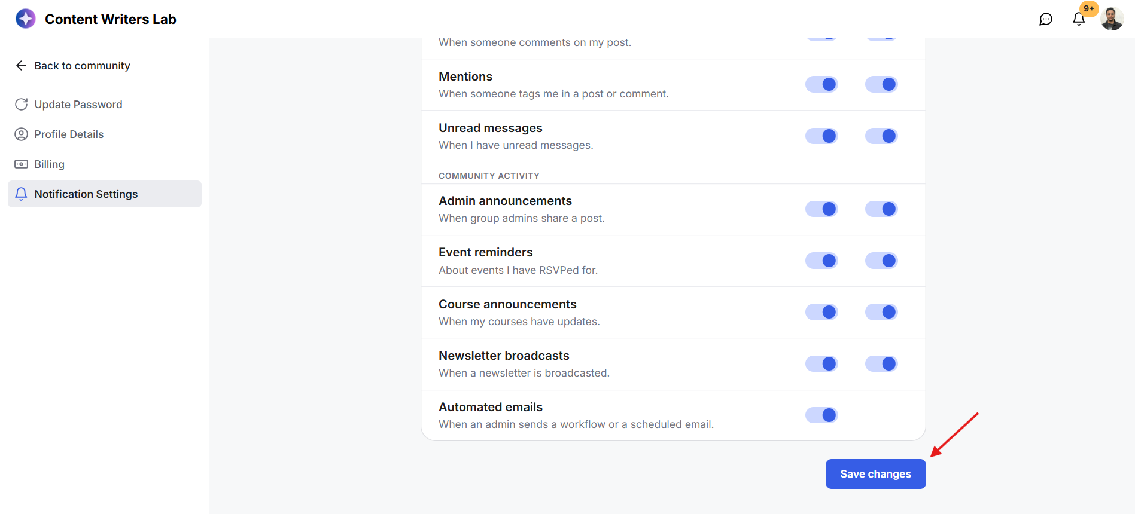Toggle second Newsletter broadcasts switch
Viewport: 1135px width, 514px height.
point(881,363)
